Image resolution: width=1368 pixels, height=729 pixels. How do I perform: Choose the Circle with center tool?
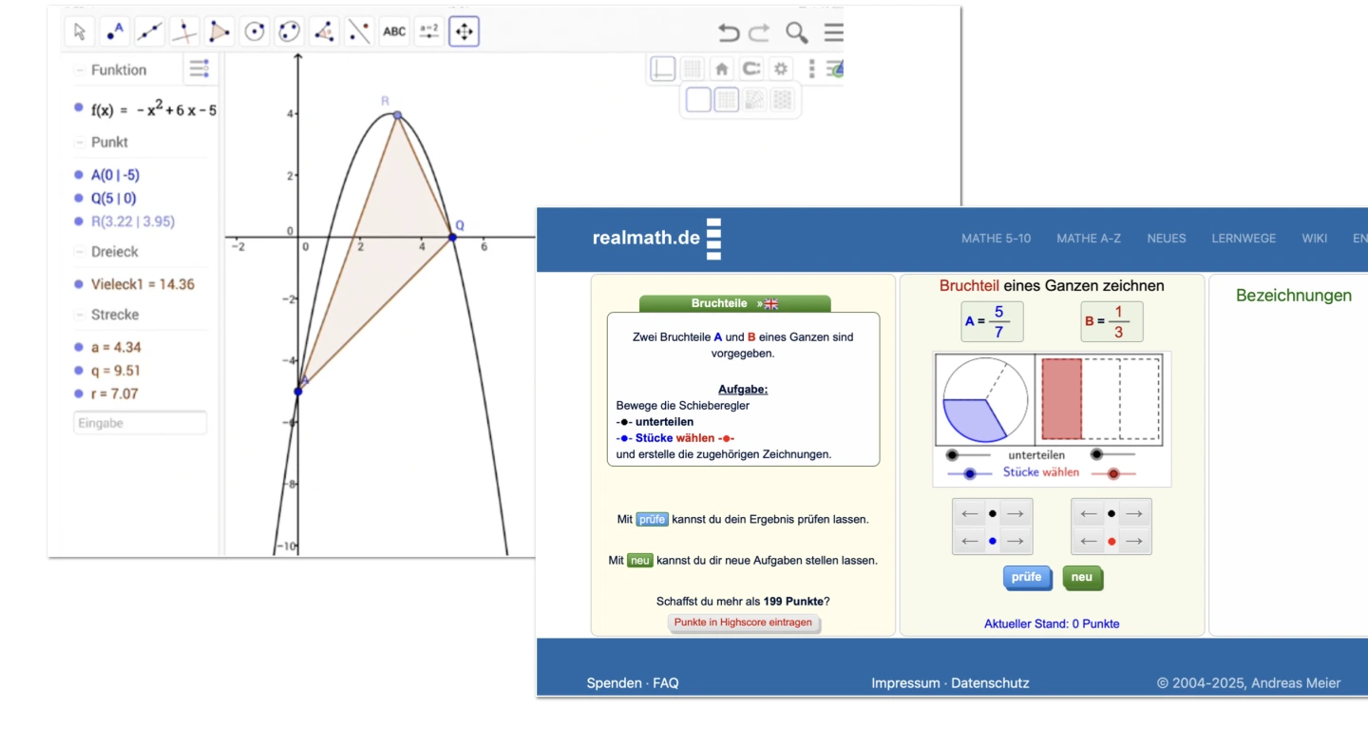click(x=255, y=32)
